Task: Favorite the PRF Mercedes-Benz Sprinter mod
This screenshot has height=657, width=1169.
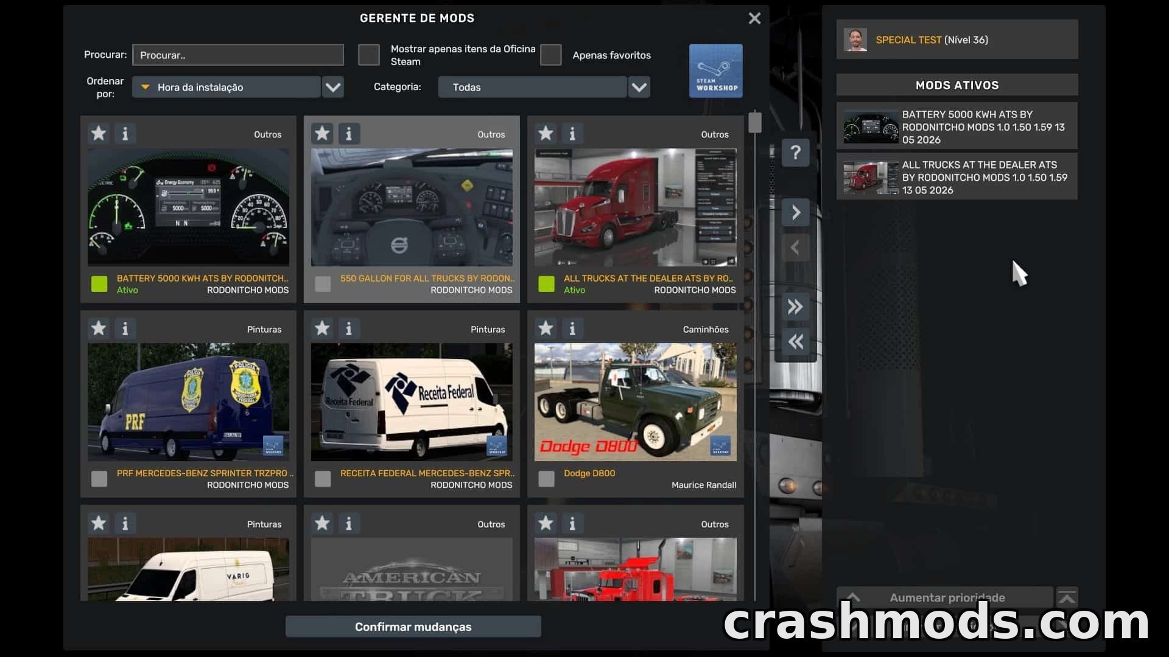Action: tap(99, 328)
